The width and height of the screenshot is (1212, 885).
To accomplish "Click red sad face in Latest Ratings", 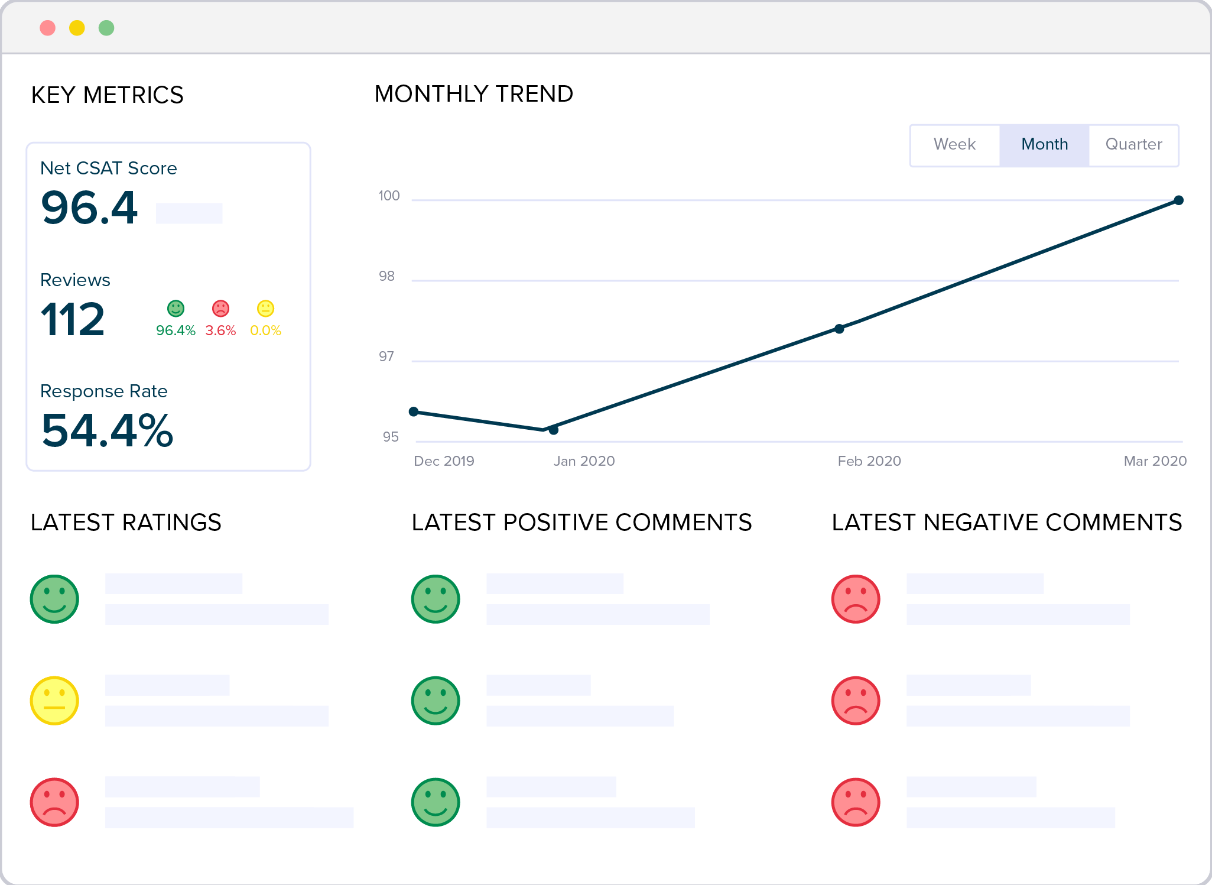I will pos(54,802).
